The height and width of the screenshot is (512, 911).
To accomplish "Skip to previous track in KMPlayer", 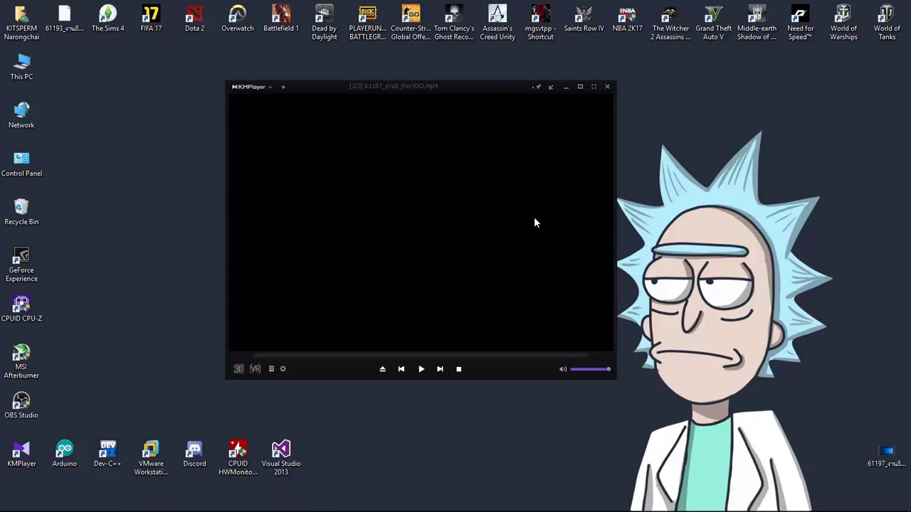I will [401, 369].
